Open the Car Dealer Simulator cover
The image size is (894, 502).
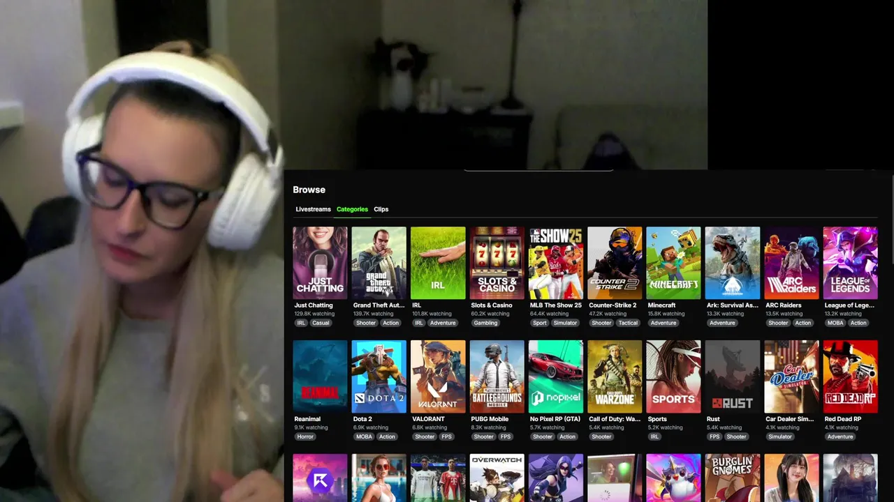[x=791, y=376]
